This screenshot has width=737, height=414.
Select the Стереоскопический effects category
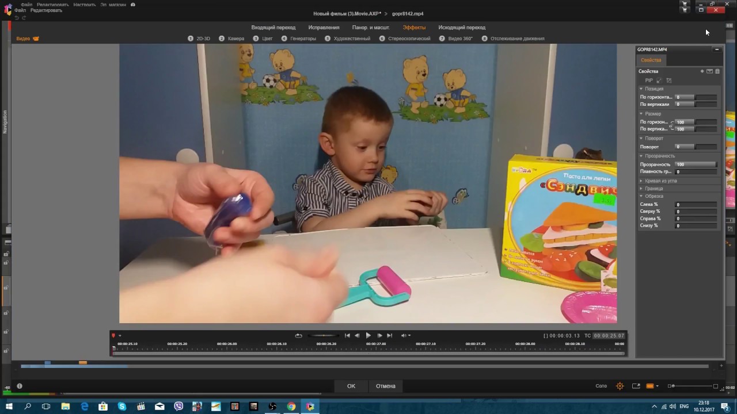click(x=405, y=39)
